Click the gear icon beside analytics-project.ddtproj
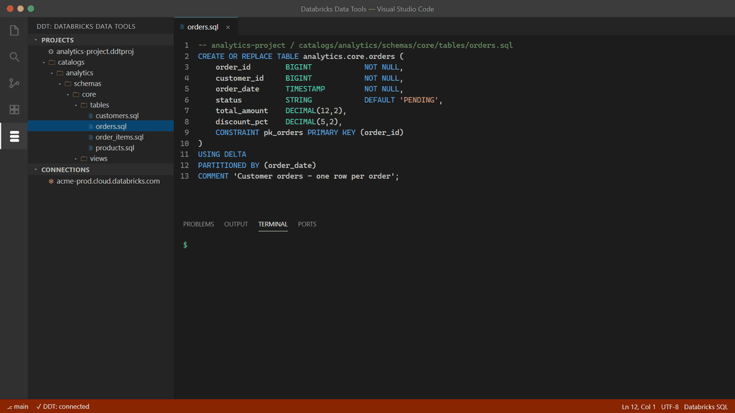The height and width of the screenshot is (413, 735). 51,51
